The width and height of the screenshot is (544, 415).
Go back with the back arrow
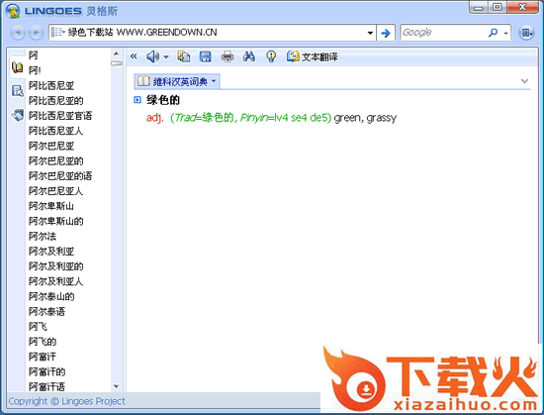click(x=18, y=33)
